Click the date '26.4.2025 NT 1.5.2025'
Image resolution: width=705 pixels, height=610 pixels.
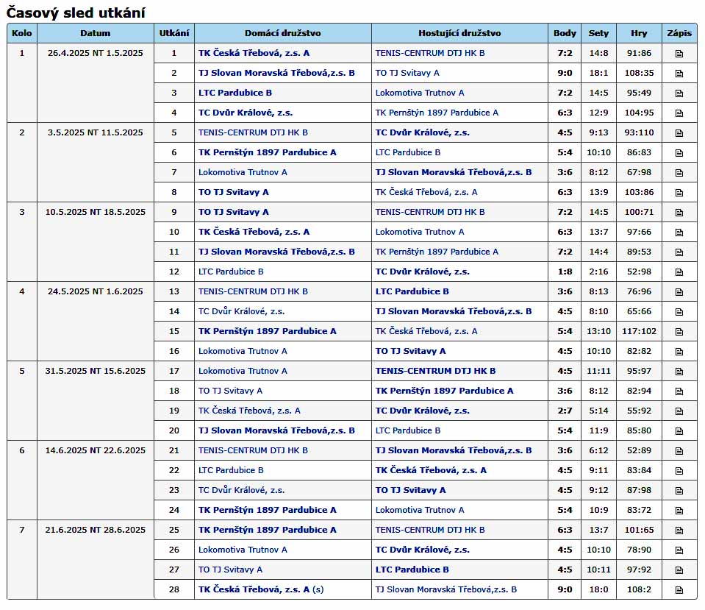tap(96, 53)
